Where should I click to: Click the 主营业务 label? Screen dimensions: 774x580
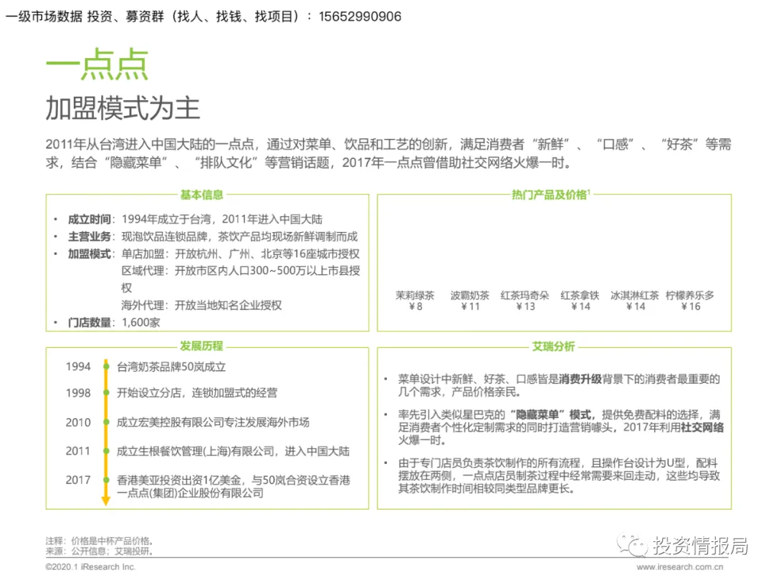click(90, 236)
